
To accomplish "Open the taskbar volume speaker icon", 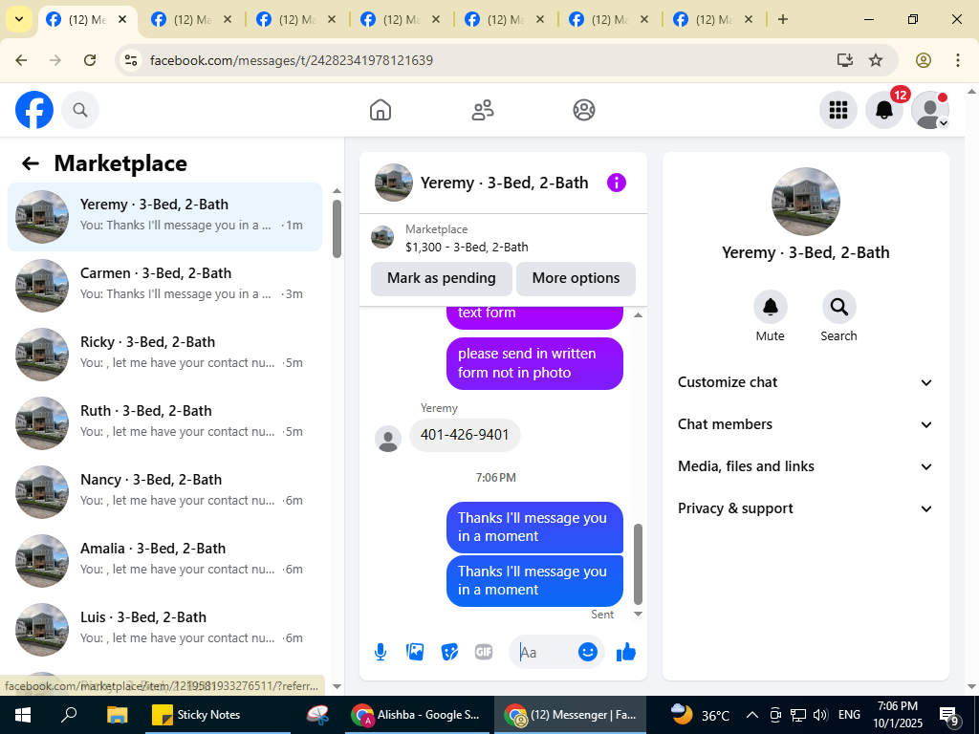I will coord(819,715).
